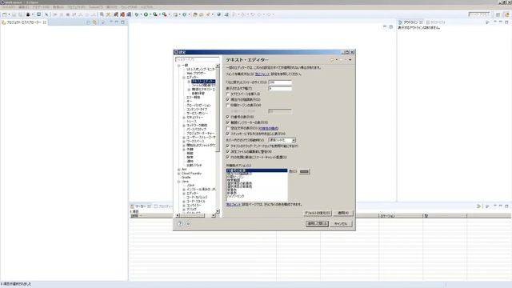Maximize the Markers view panel
This screenshot has width=512, height=288.
pyautogui.click(x=506, y=206)
